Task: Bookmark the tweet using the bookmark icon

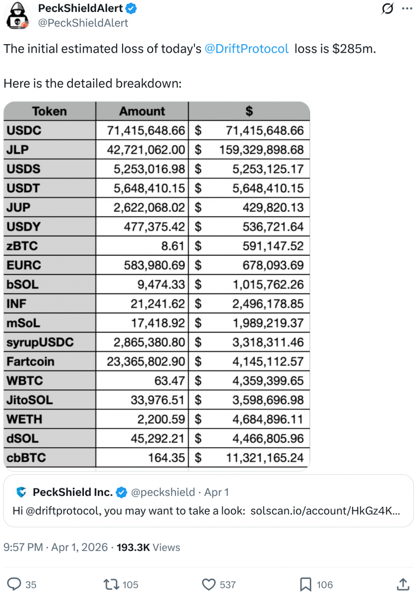Action: coord(305,584)
